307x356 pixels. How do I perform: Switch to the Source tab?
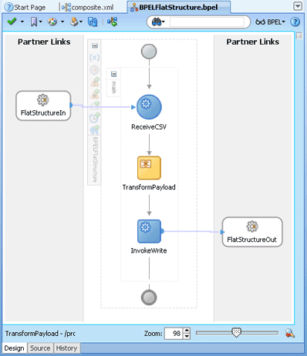(40, 348)
